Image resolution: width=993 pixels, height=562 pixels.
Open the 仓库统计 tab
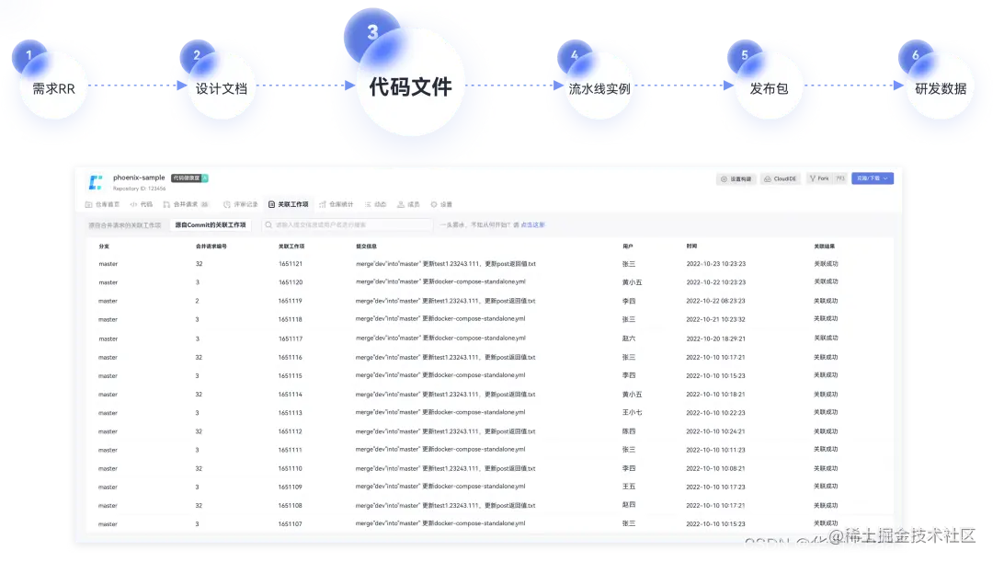[x=337, y=204]
